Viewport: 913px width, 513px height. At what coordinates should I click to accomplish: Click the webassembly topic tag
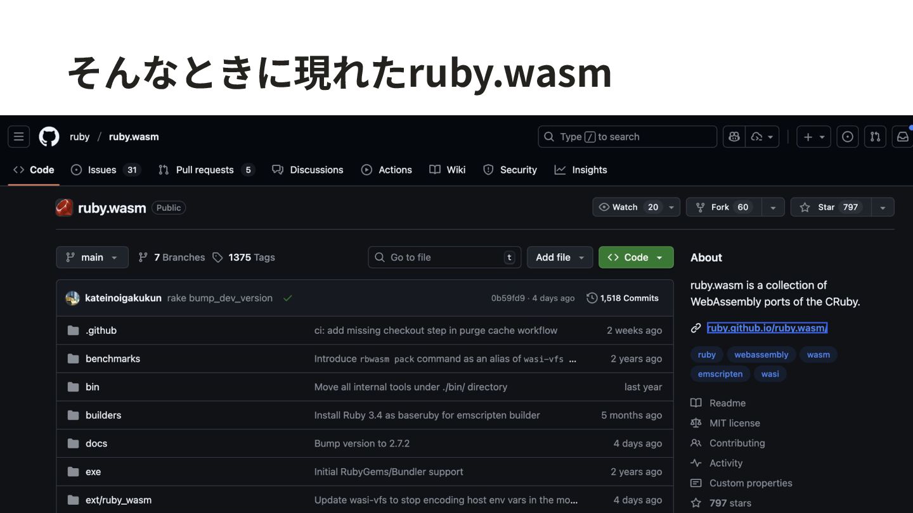point(761,355)
